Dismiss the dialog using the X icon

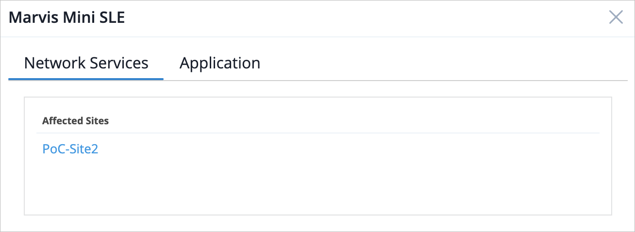coord(616,18)
